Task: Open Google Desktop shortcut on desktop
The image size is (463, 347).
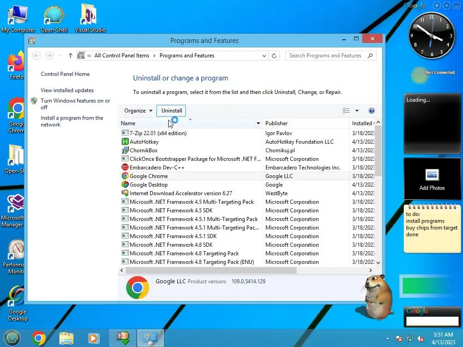Action: (x=17, y=304)
